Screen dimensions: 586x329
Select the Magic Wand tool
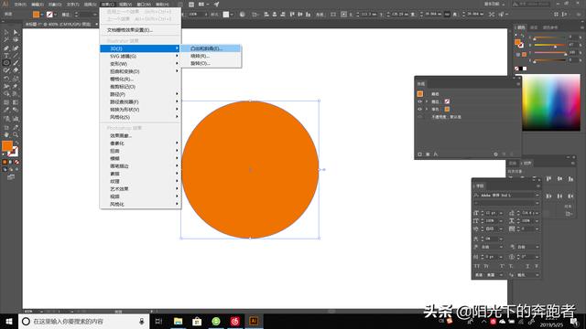tap(6, 40)
